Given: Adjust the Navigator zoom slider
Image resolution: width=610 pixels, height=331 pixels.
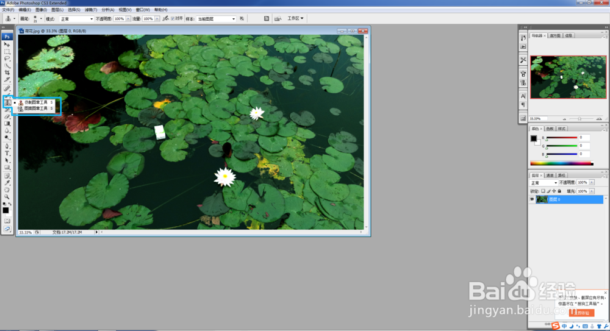Looking at the screenshot, I should click(x=579, y=119).
